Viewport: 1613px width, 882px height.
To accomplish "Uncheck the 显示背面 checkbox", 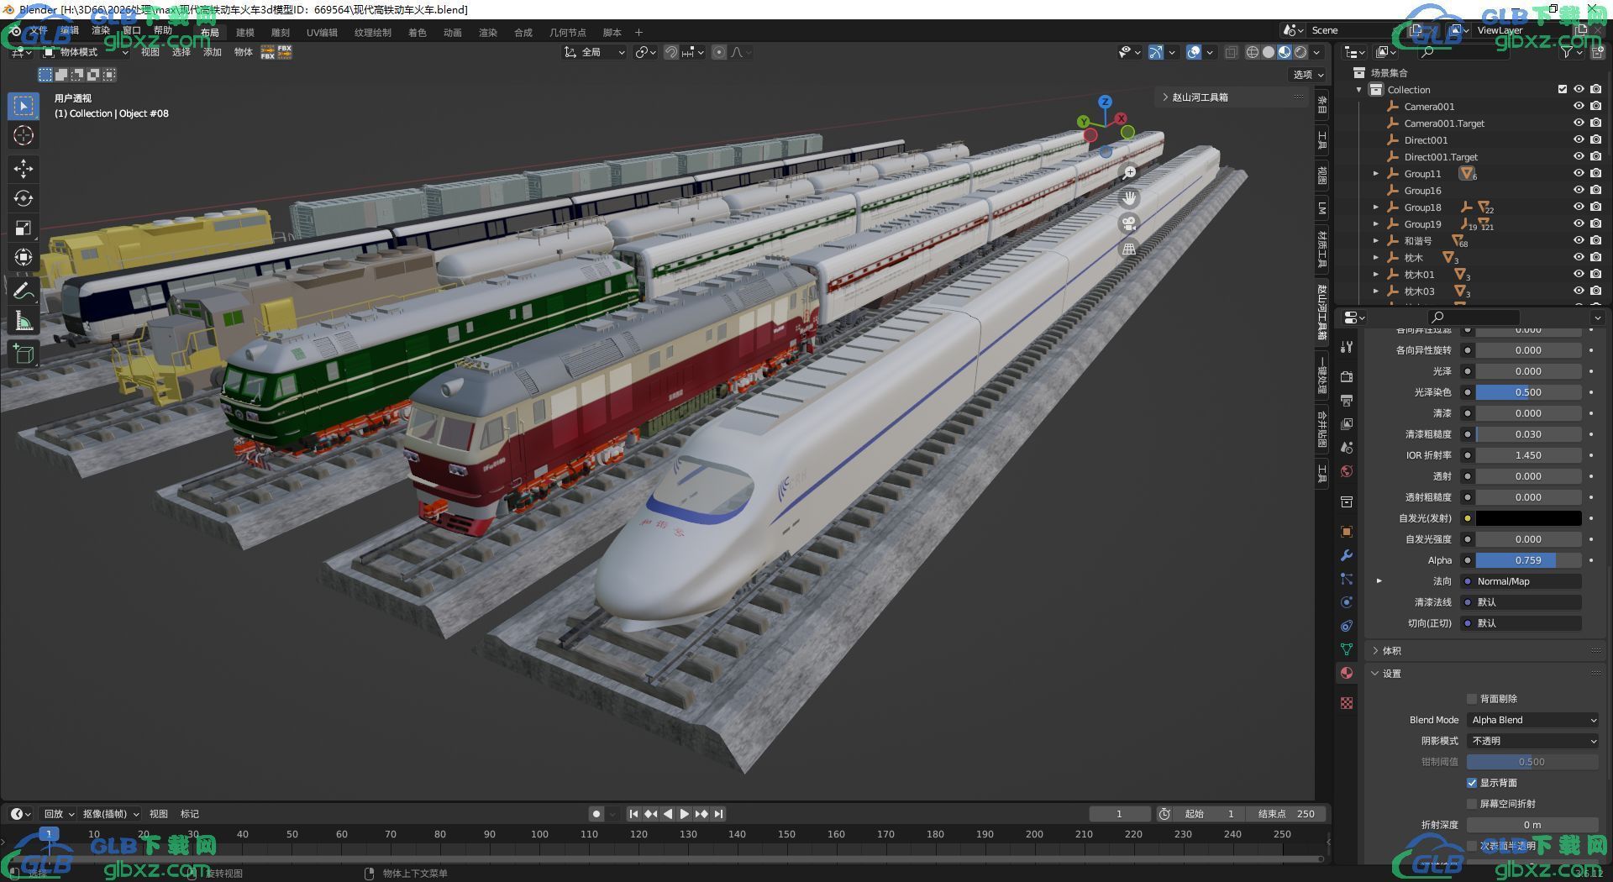I will click(1472, 783).
